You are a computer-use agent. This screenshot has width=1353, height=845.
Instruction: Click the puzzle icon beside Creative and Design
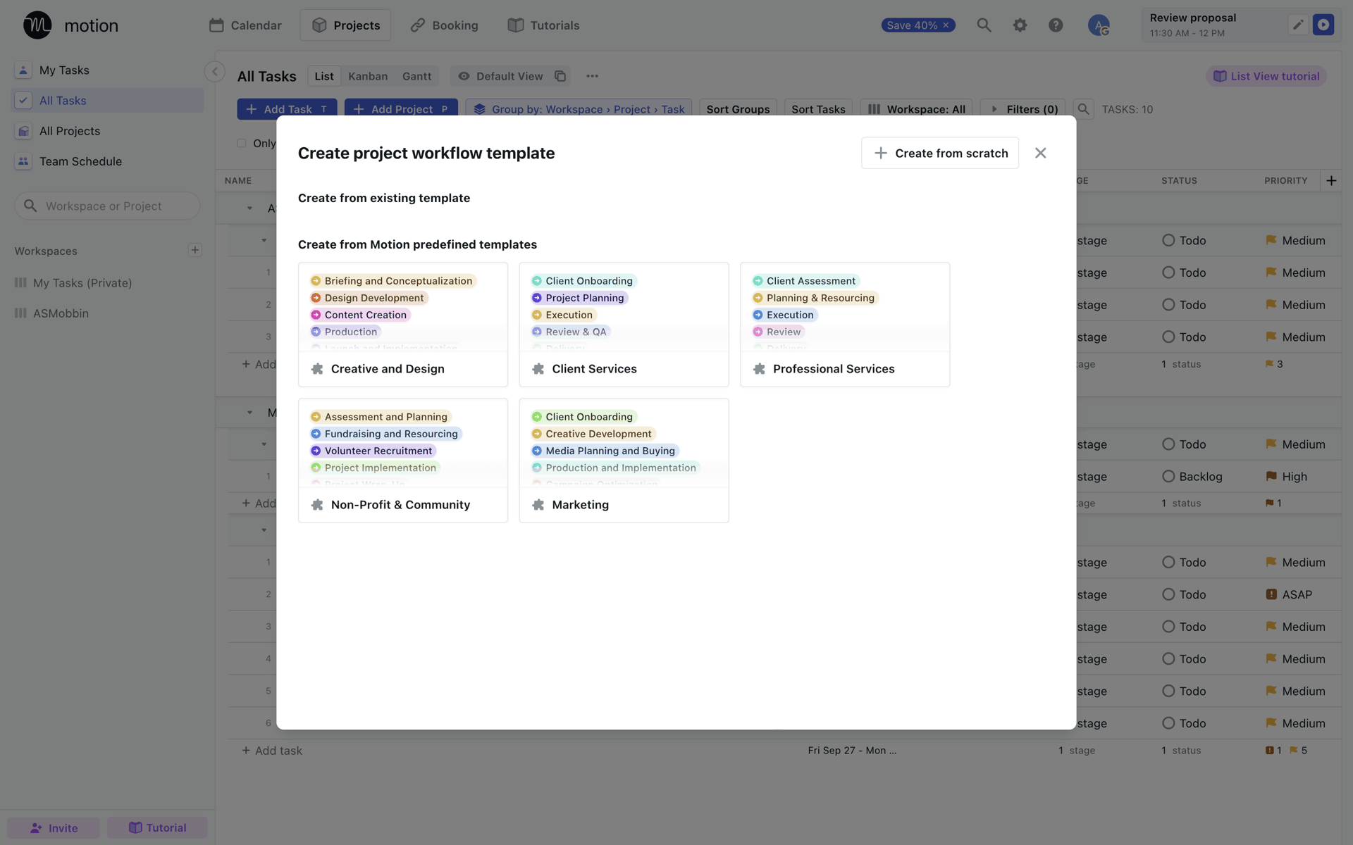(x=317, y=369)
